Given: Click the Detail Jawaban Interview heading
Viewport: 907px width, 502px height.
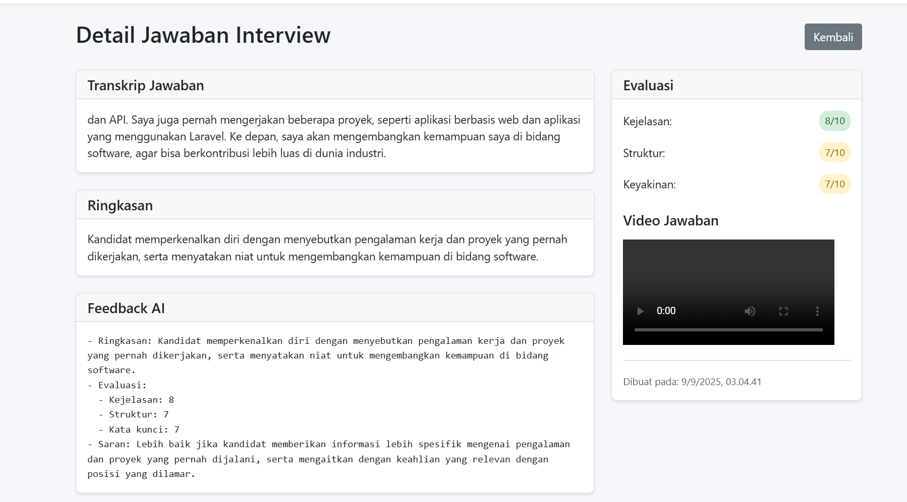Looking at the screenshot, I should pos(203,35).
